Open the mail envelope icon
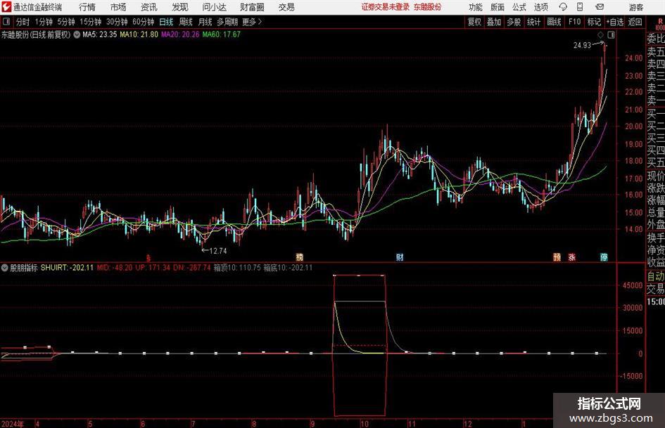 click(x=600, y=7)
